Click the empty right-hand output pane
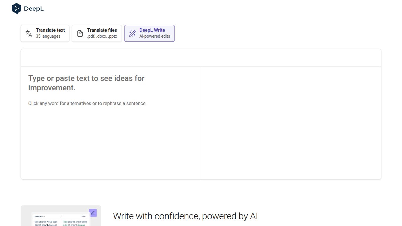Screen dimensions: 402x226 (291, 122)
